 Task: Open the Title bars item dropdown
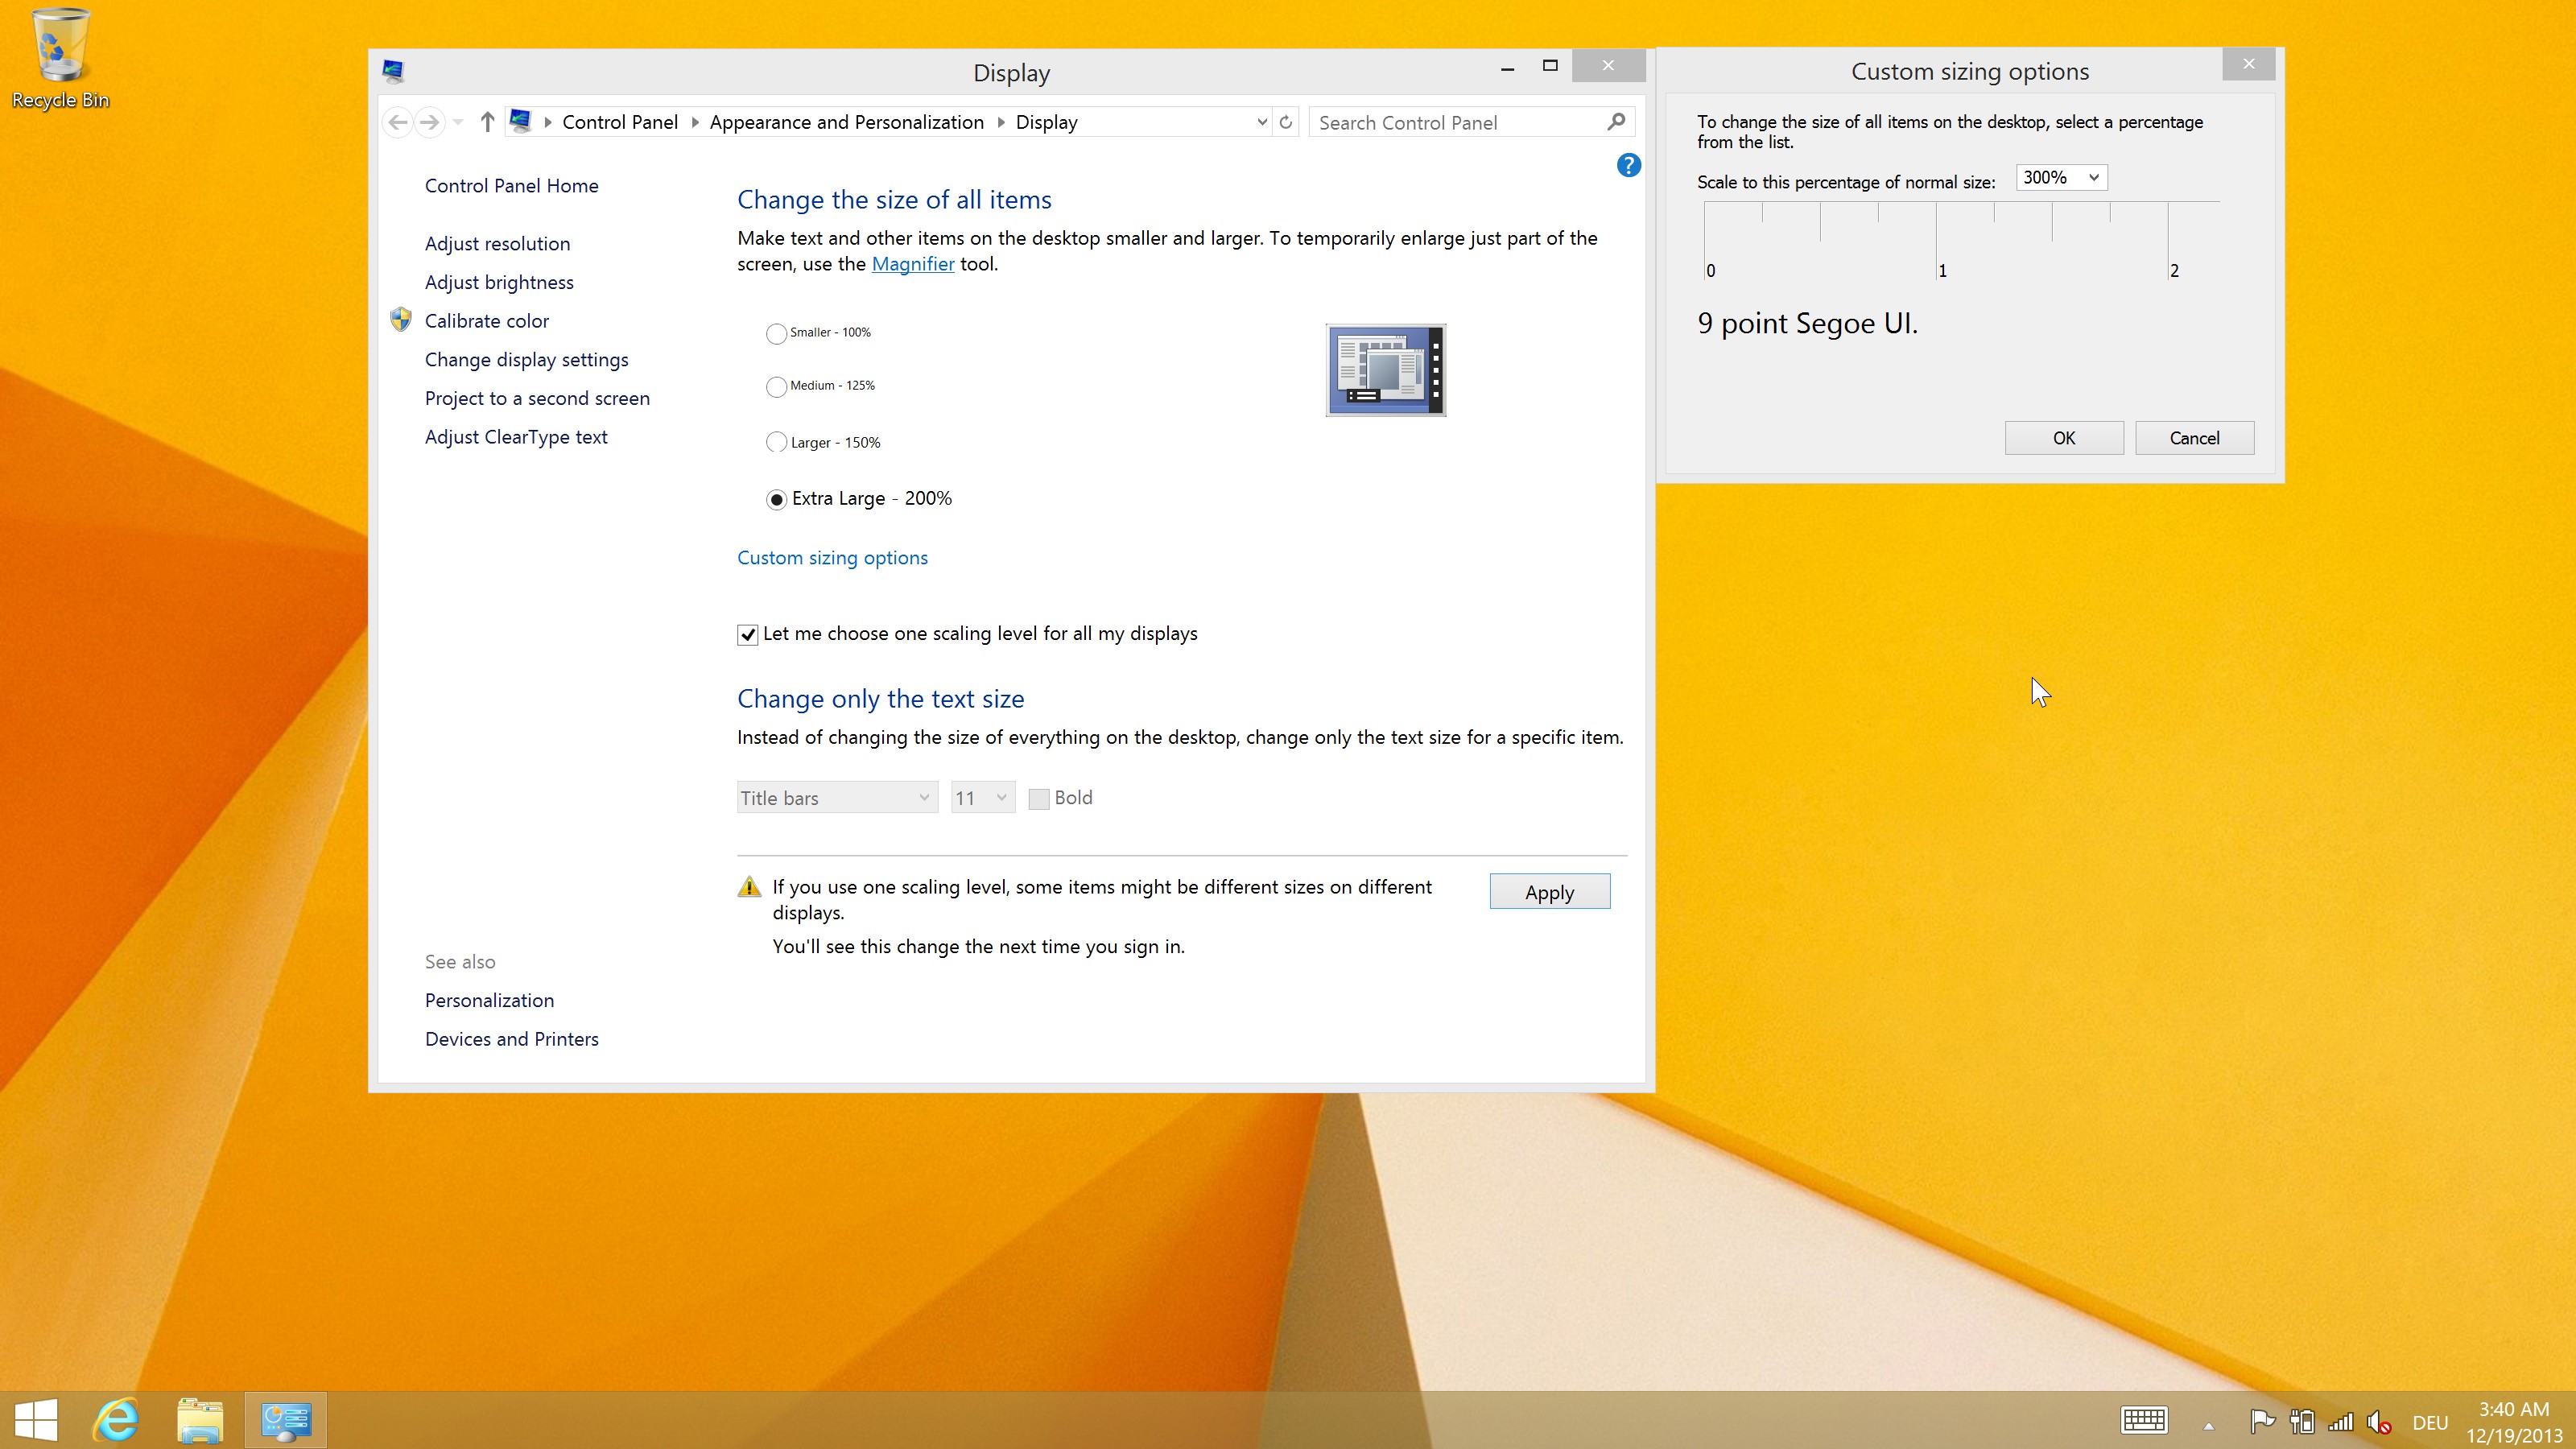click(837, 797)
